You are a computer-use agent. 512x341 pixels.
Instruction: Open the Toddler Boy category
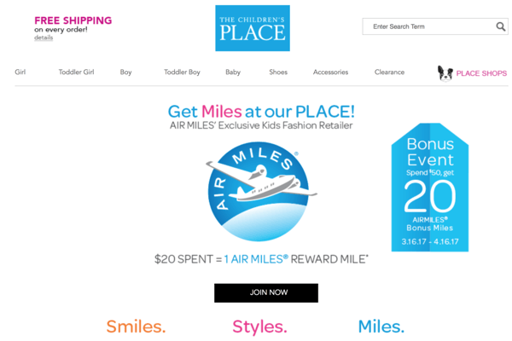tap(182, 72)
